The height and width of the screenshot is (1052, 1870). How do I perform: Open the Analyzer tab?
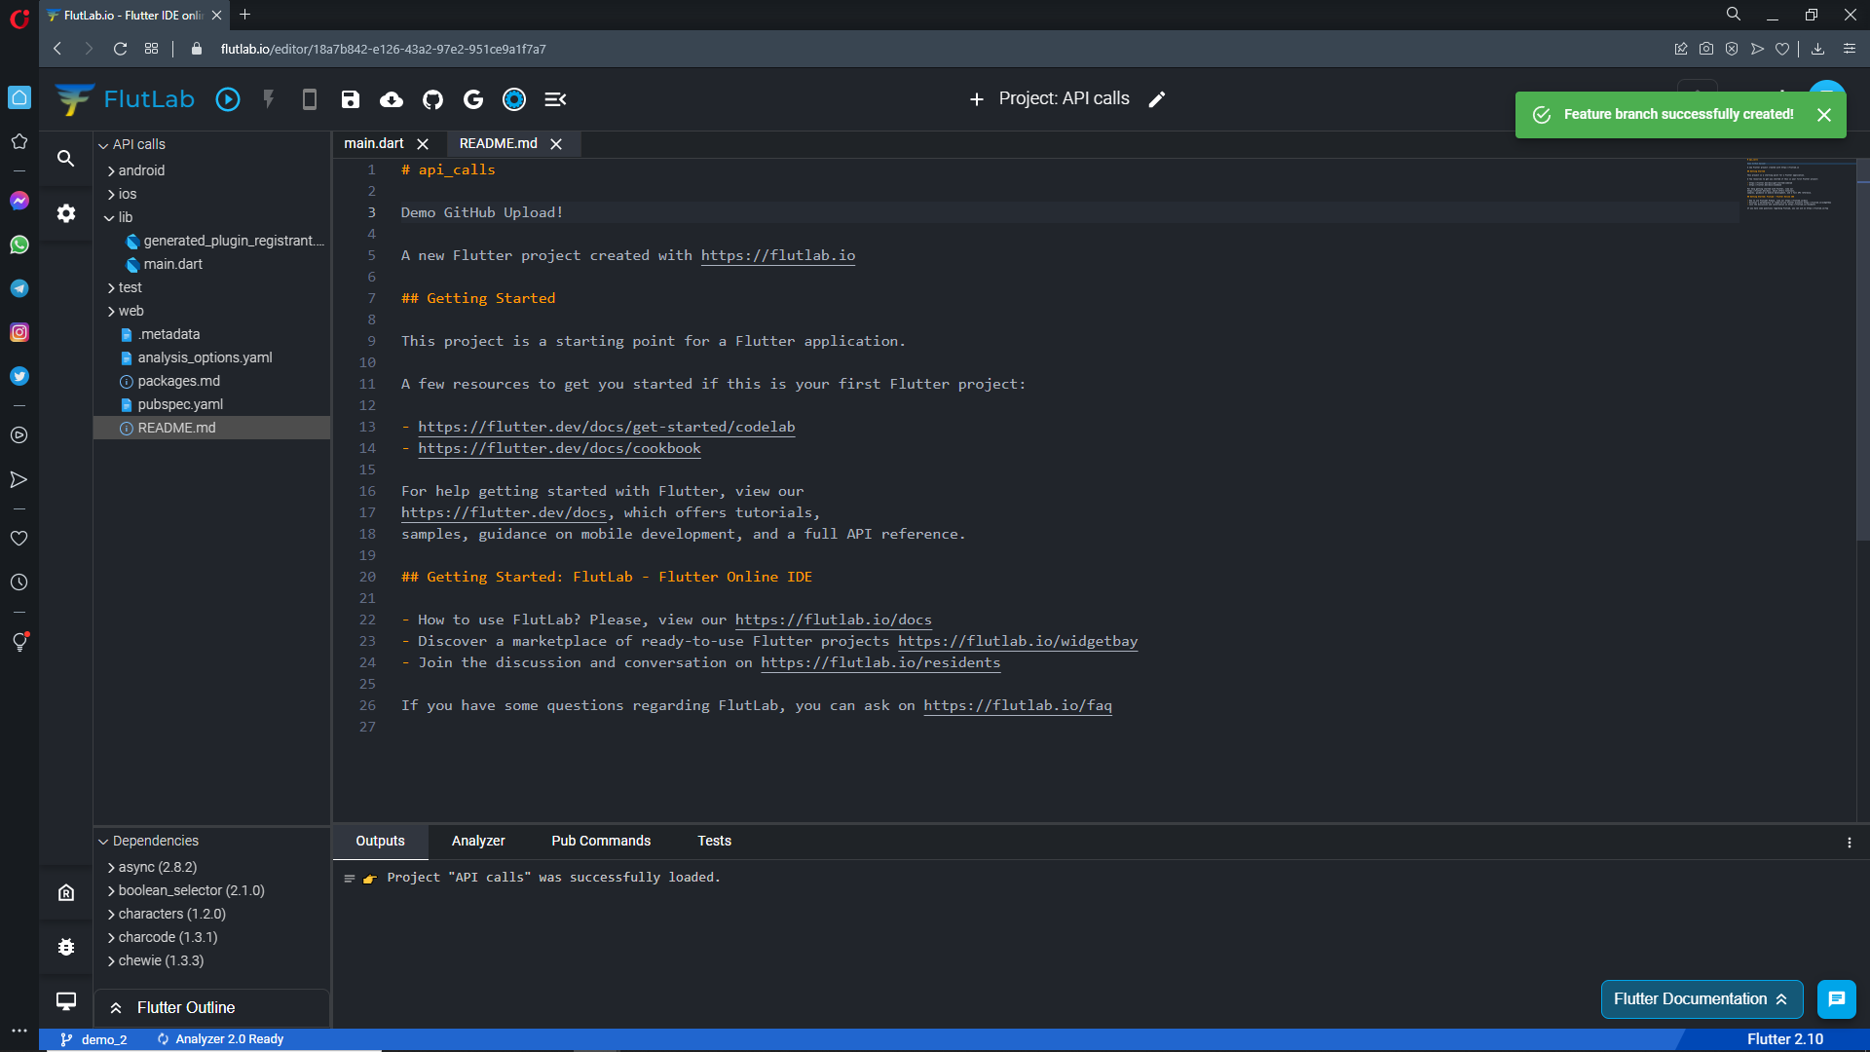point(478,841)
